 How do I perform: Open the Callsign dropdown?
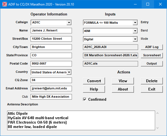[69, 22]
